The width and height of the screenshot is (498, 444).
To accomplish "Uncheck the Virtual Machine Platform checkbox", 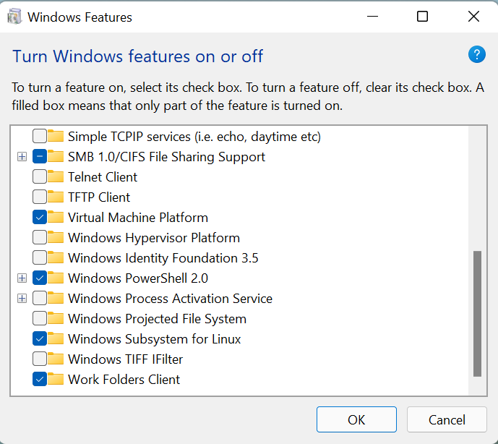I will (40, 218).
